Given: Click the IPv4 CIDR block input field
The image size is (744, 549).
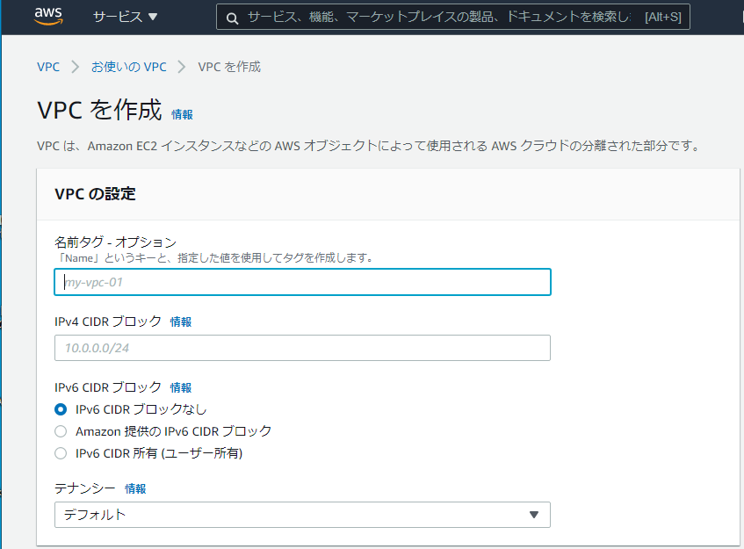Looking at the screenshot, I should pos(302,348).
